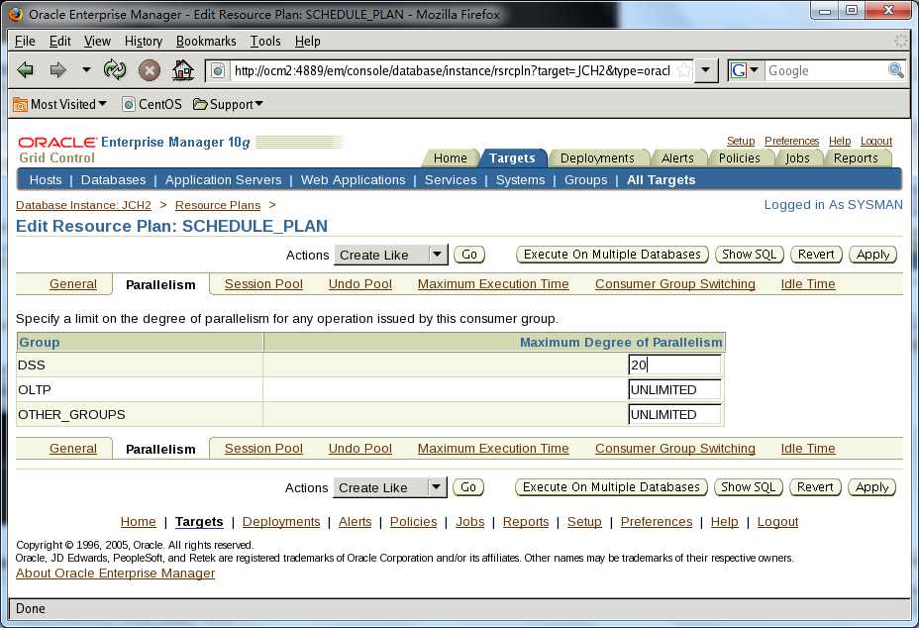
Task: Click the OLTP parallelism input field
Action: (674, 390)
